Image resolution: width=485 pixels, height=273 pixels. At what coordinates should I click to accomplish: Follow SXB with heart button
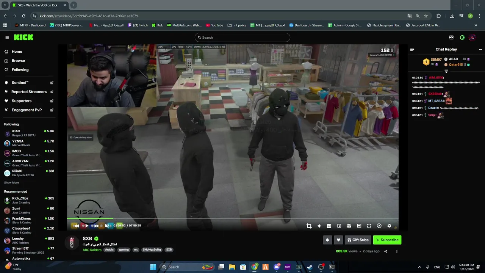click(338, 240)
